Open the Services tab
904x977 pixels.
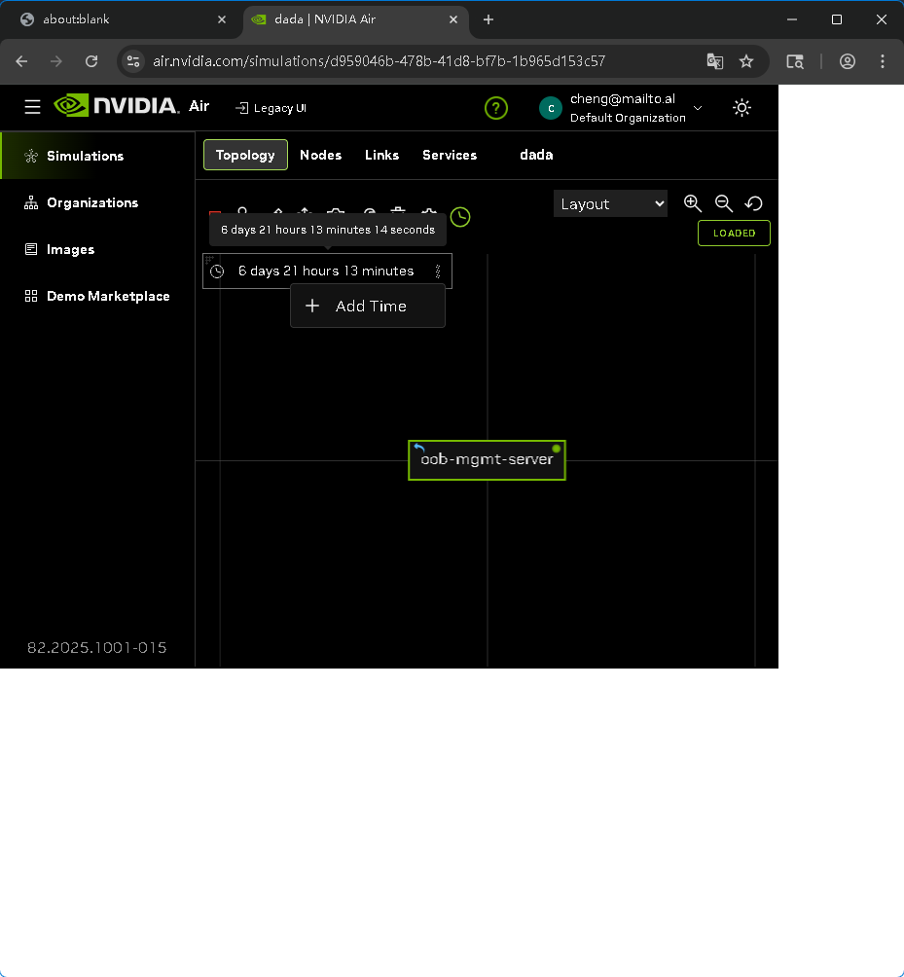coord(449,155)
